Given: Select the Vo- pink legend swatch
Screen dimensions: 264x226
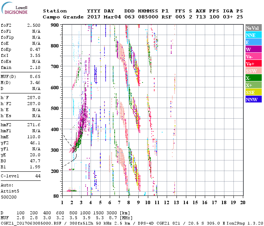Looking at the screenshot, I should click(x=253, y=56).
